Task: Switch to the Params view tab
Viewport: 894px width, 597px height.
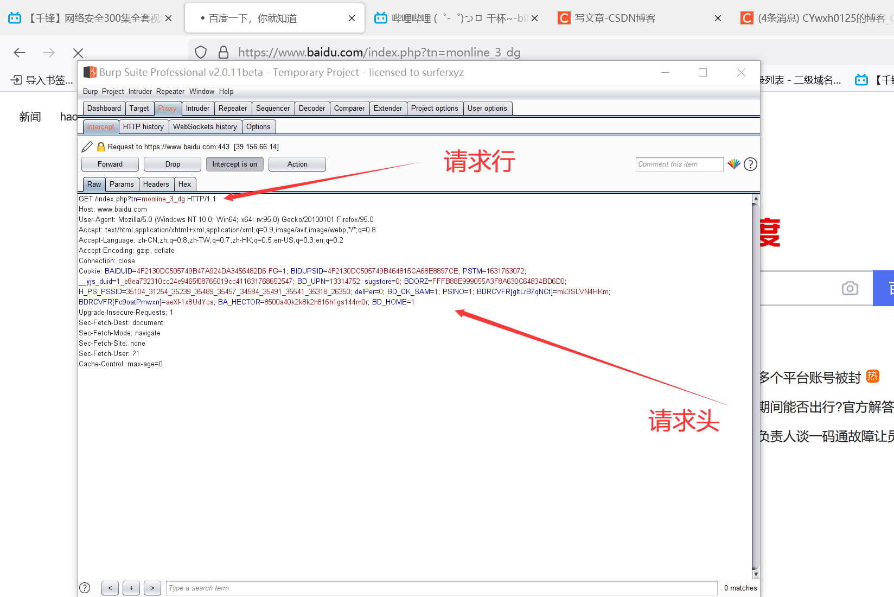Action: [122, 185]
